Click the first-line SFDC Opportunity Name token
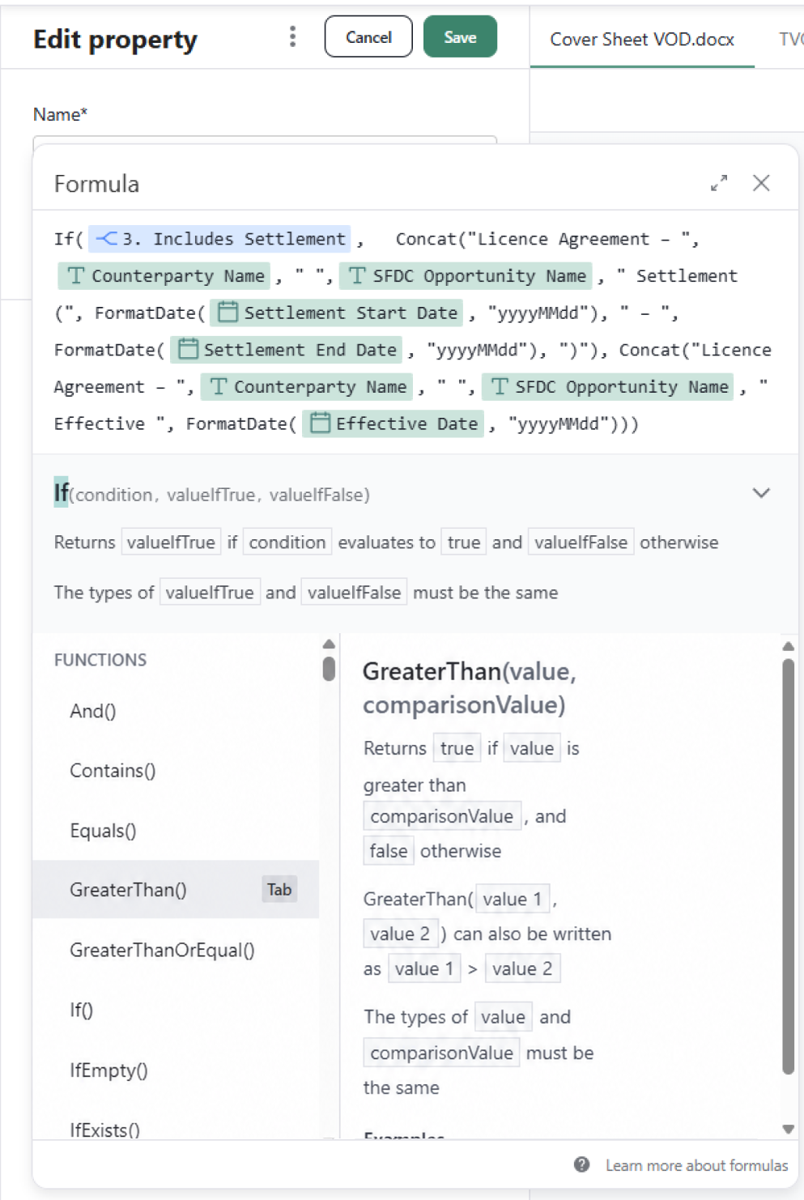Viewport: 804px width, 1200px height. click(x=466, y=276)
